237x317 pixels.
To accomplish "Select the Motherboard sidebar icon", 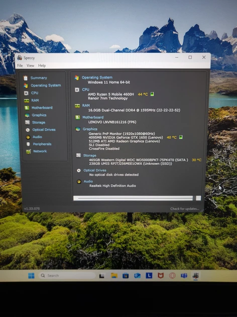I will [x=27, y=108].
